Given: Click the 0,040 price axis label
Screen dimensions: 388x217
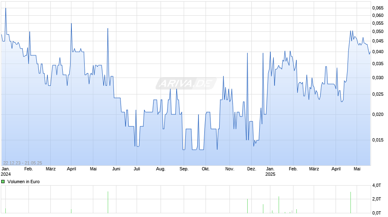Looking at the screenshot, I should pos(378,52).
